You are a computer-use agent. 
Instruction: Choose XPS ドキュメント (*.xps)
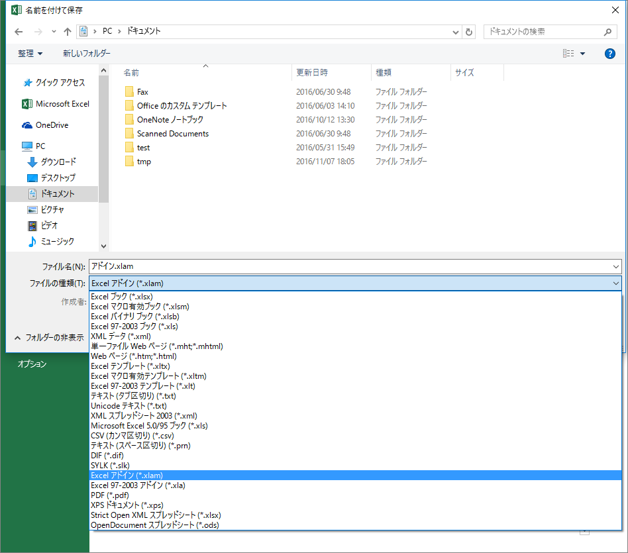click(x=355, y=505)
